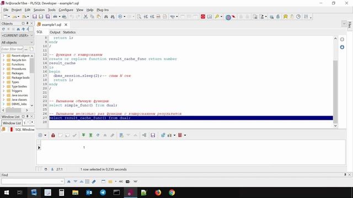The image size is (353, 198).
Task: Expand the Procedures folder
Action: pos(3,69)
